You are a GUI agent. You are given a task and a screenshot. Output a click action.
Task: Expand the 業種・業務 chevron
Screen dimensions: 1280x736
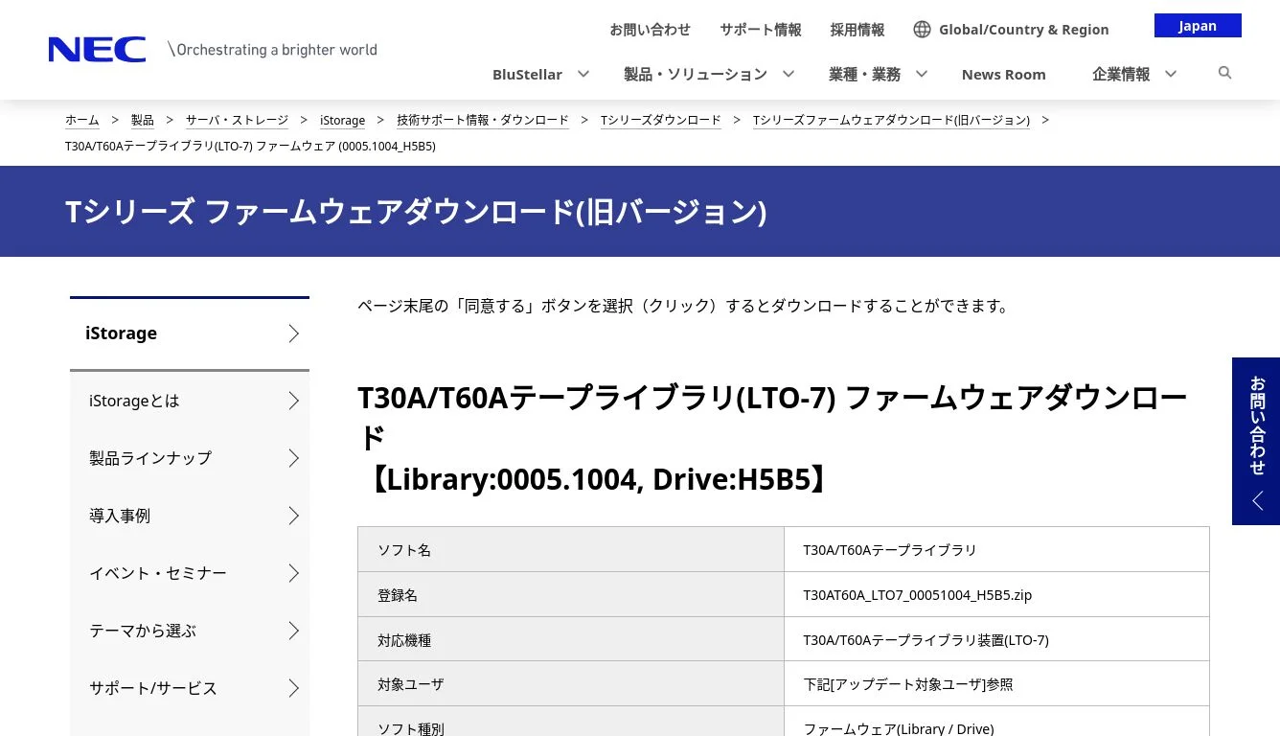922,74
